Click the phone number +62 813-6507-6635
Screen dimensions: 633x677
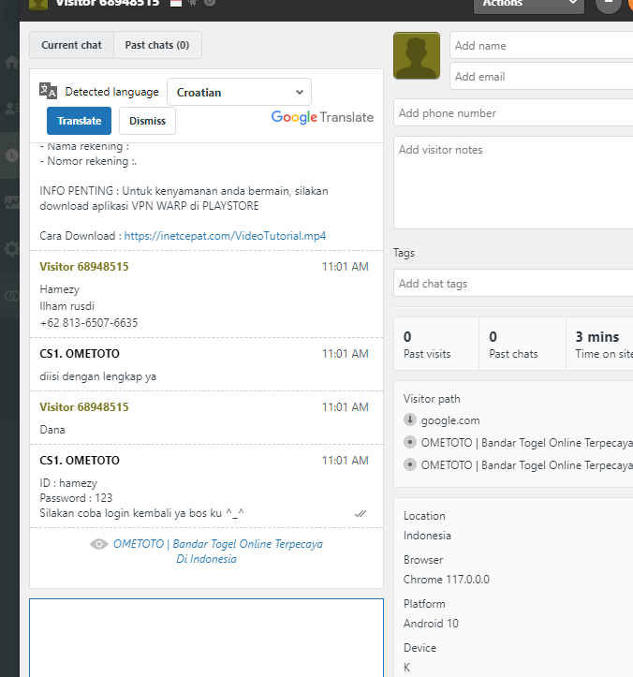(x=89, y=323)
